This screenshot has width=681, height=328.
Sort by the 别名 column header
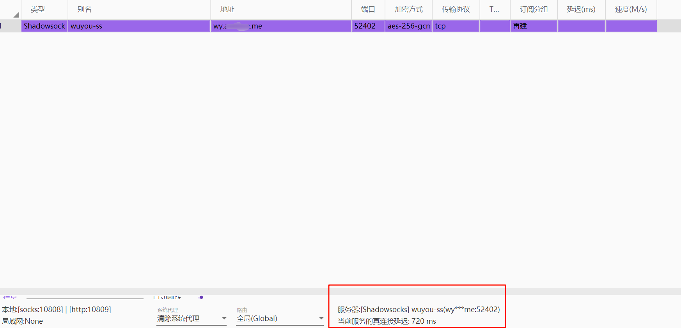click(85, 9)
